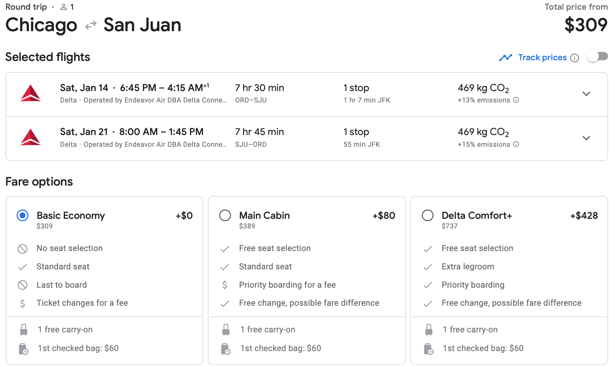
Task: Click the ORD–SJU route text
Action: 251,100
